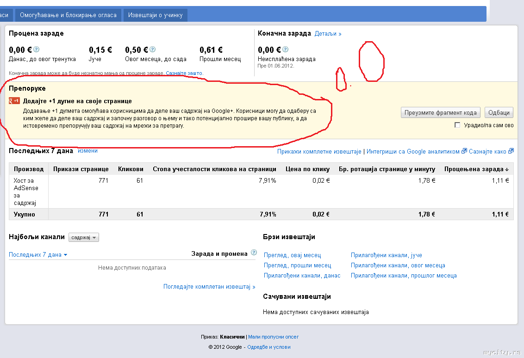The height and width of the screenshot is (358, 524).
Task: Click the Google +1 icon in Препоруке
Action: tap(14, 101)
